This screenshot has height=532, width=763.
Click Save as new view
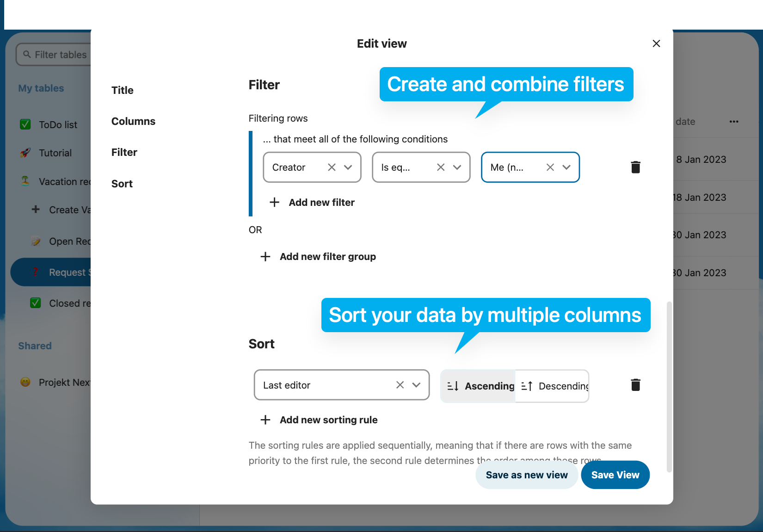[526, 475]
